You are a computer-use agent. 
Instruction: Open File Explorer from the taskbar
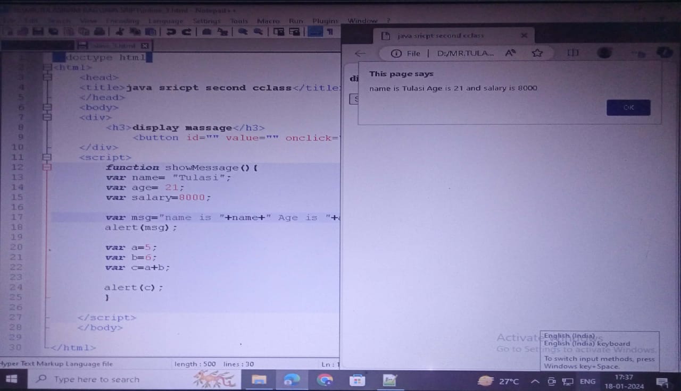pos(259,380)
